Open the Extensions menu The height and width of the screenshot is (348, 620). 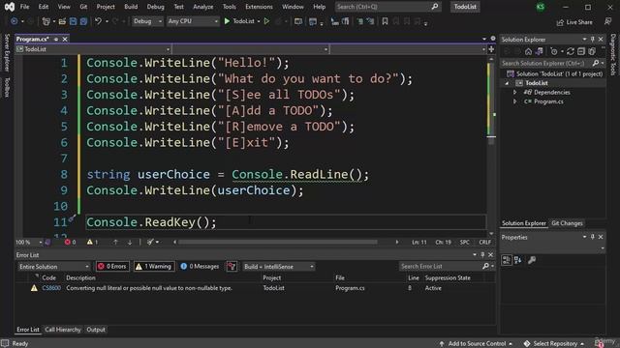tap(259, 7)
